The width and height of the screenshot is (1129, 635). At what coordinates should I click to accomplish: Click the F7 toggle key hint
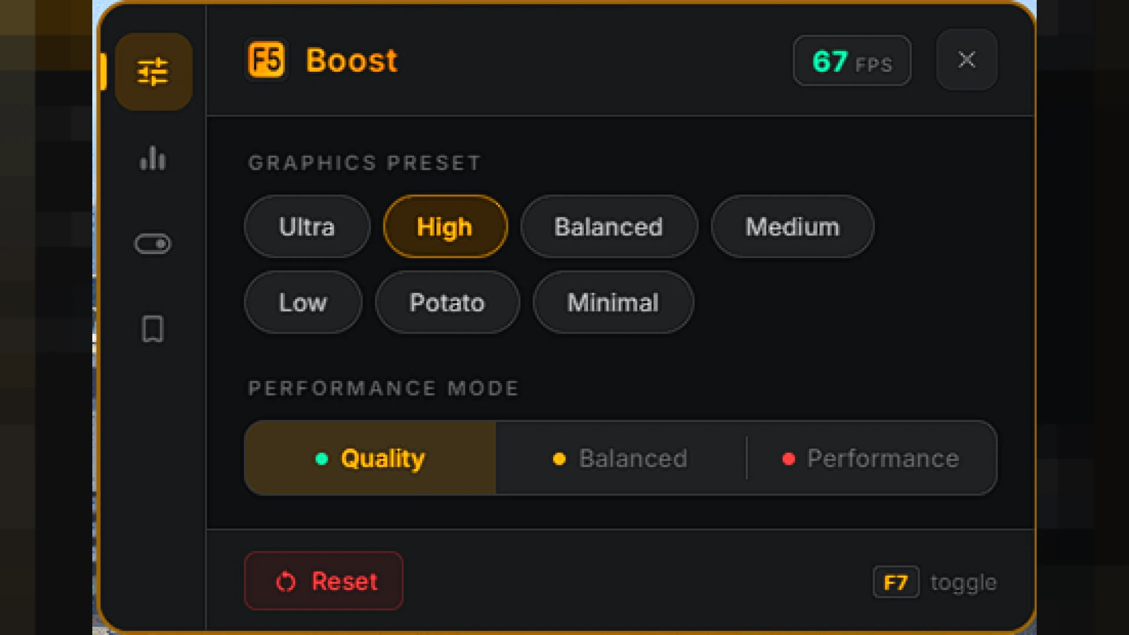point(935,582)
